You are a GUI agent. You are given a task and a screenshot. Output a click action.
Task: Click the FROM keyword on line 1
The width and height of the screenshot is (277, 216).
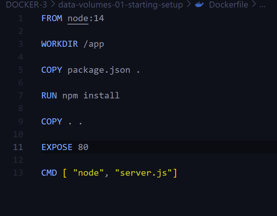tap(52, 18)
